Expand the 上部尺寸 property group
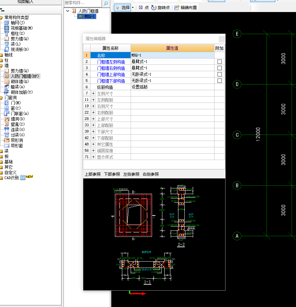Viewport: 296px width, 307px height. (x=94, y=119)
